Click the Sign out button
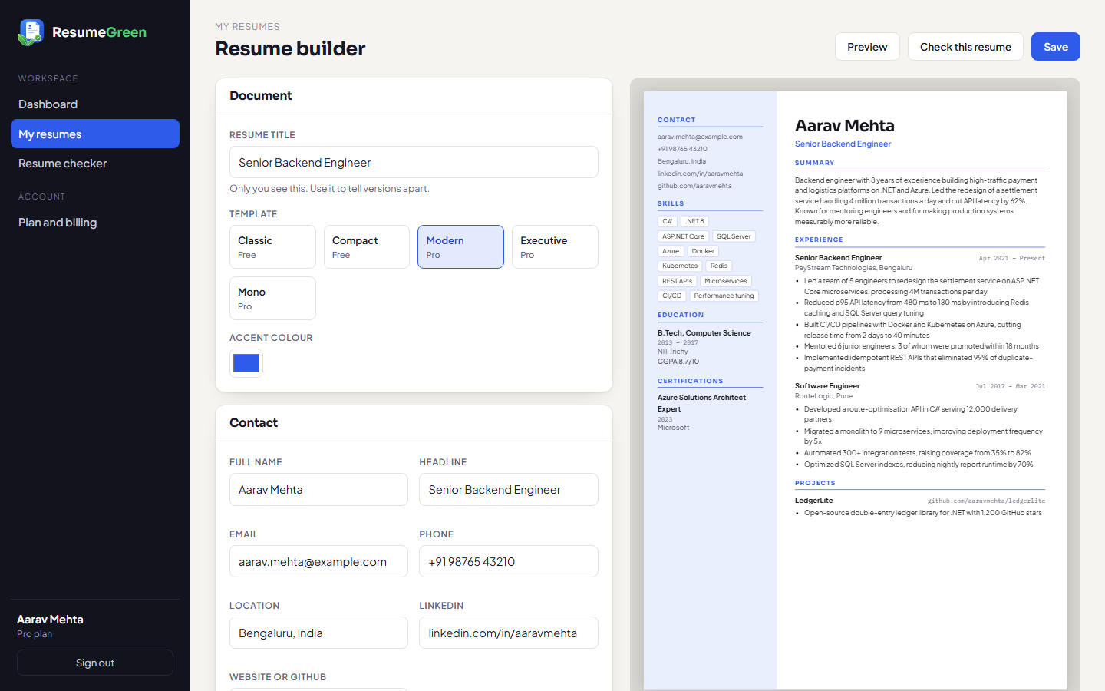The width and height of the screenshot is (1105, 691). pos(95,663)
